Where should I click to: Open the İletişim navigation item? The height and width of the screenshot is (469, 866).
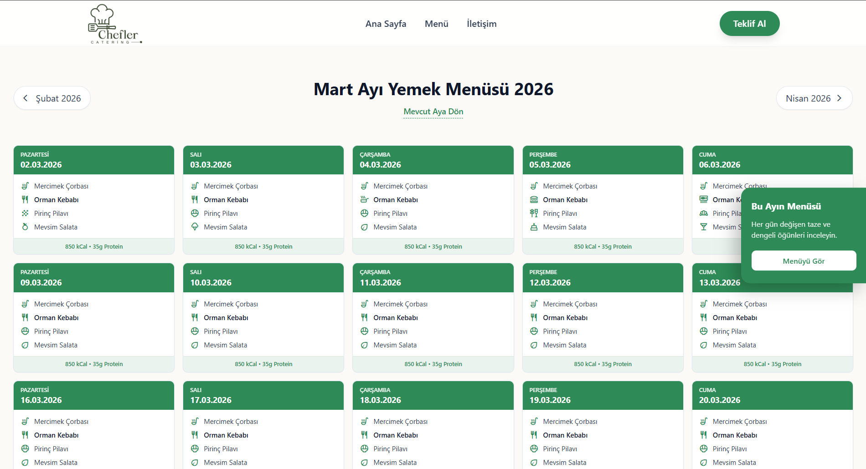click(x=481, y=24)
